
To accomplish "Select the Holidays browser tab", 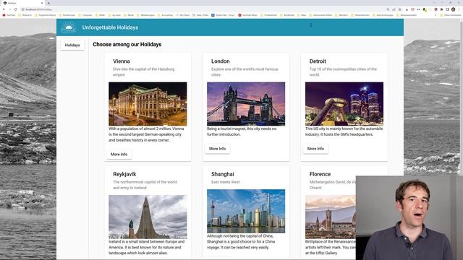I will 23,3.
